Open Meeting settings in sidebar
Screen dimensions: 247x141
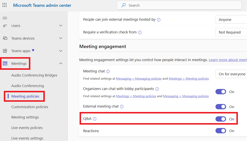[25, 117]
